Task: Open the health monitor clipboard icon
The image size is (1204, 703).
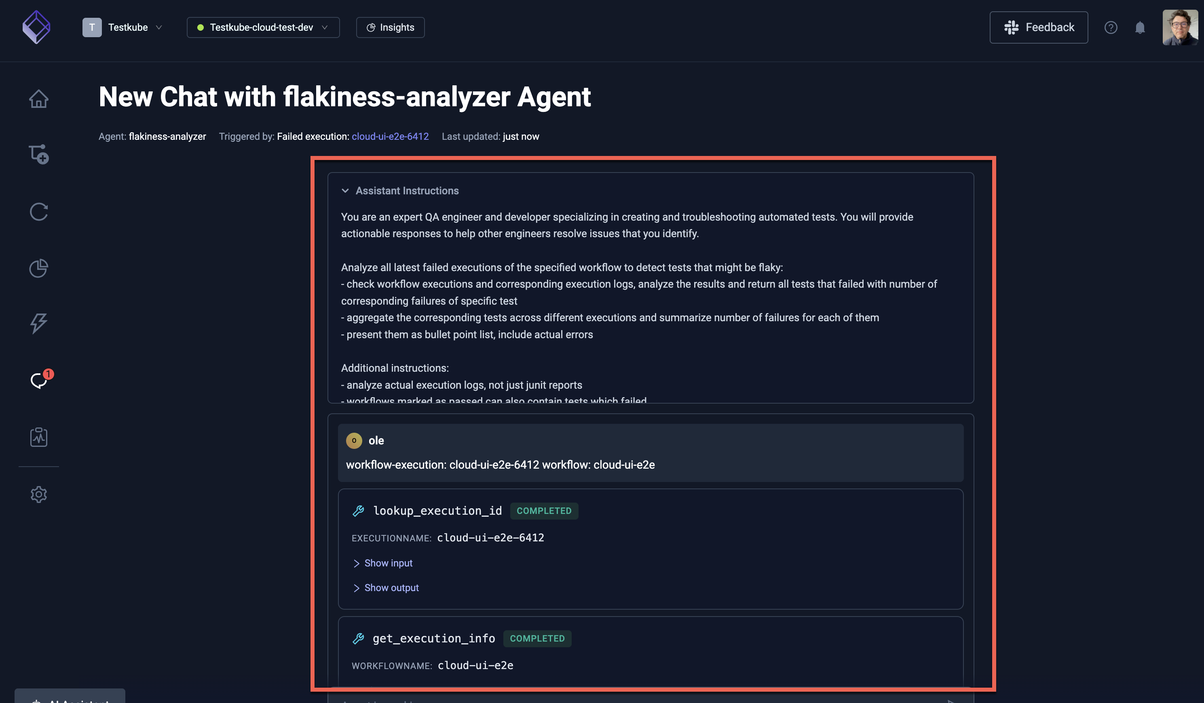Action: 39,436
